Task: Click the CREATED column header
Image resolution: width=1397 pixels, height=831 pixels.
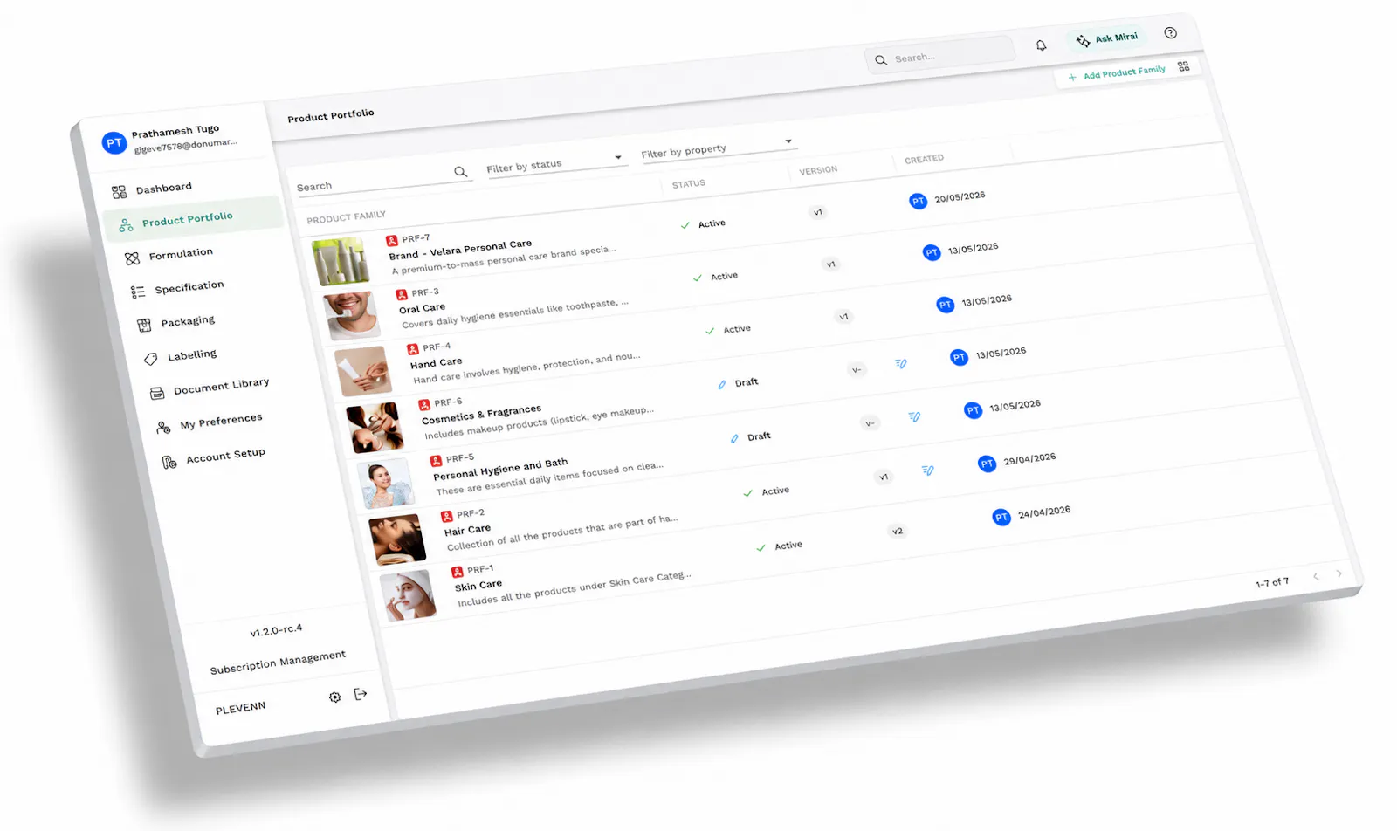Action: [x=924, y=159]
